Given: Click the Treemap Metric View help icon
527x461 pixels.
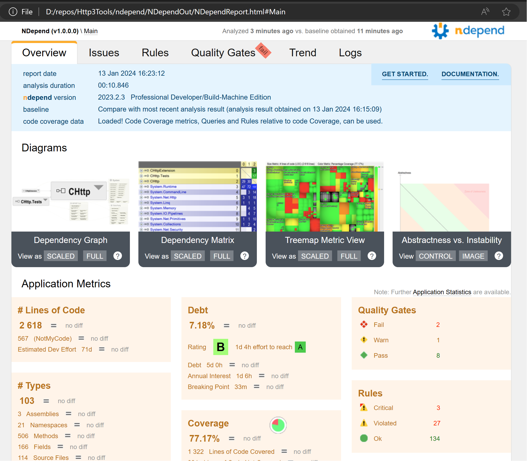Looking at the screenshot, I should pyautogui.click(x=372, y=256).
